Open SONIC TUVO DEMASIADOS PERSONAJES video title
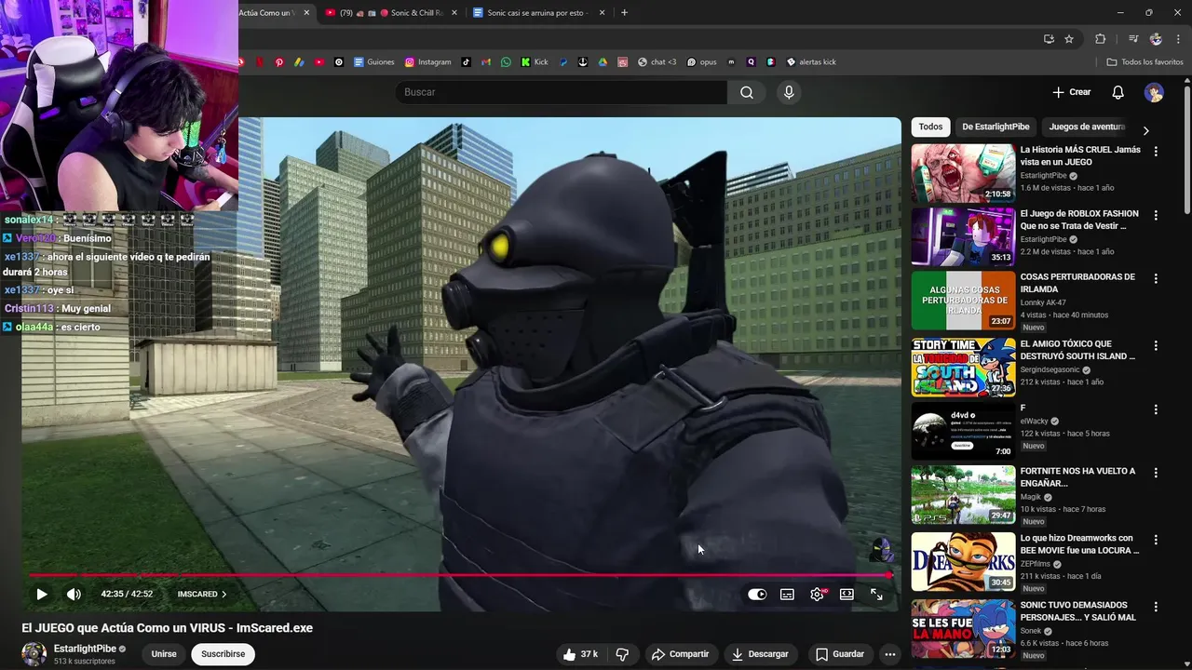This screenshot has width=1192, height=670. tap(1078, 611)
